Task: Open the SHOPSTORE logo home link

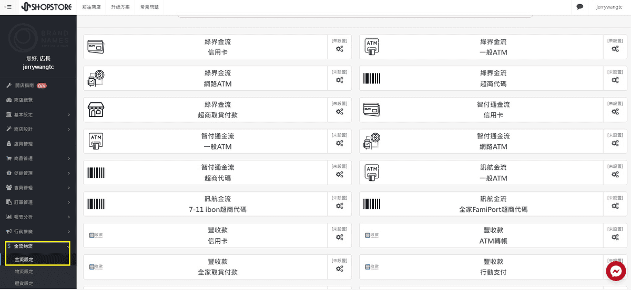Action: pyautogui.click(x=46, y=7)
